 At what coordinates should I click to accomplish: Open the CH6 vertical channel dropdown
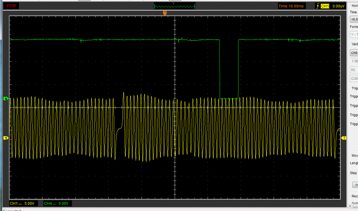[354, 53]
